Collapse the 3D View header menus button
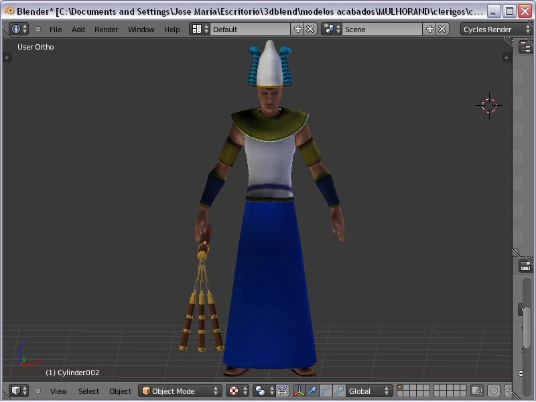Image resolution: width=536 pixels, height=402 pixels. (38, 391)
